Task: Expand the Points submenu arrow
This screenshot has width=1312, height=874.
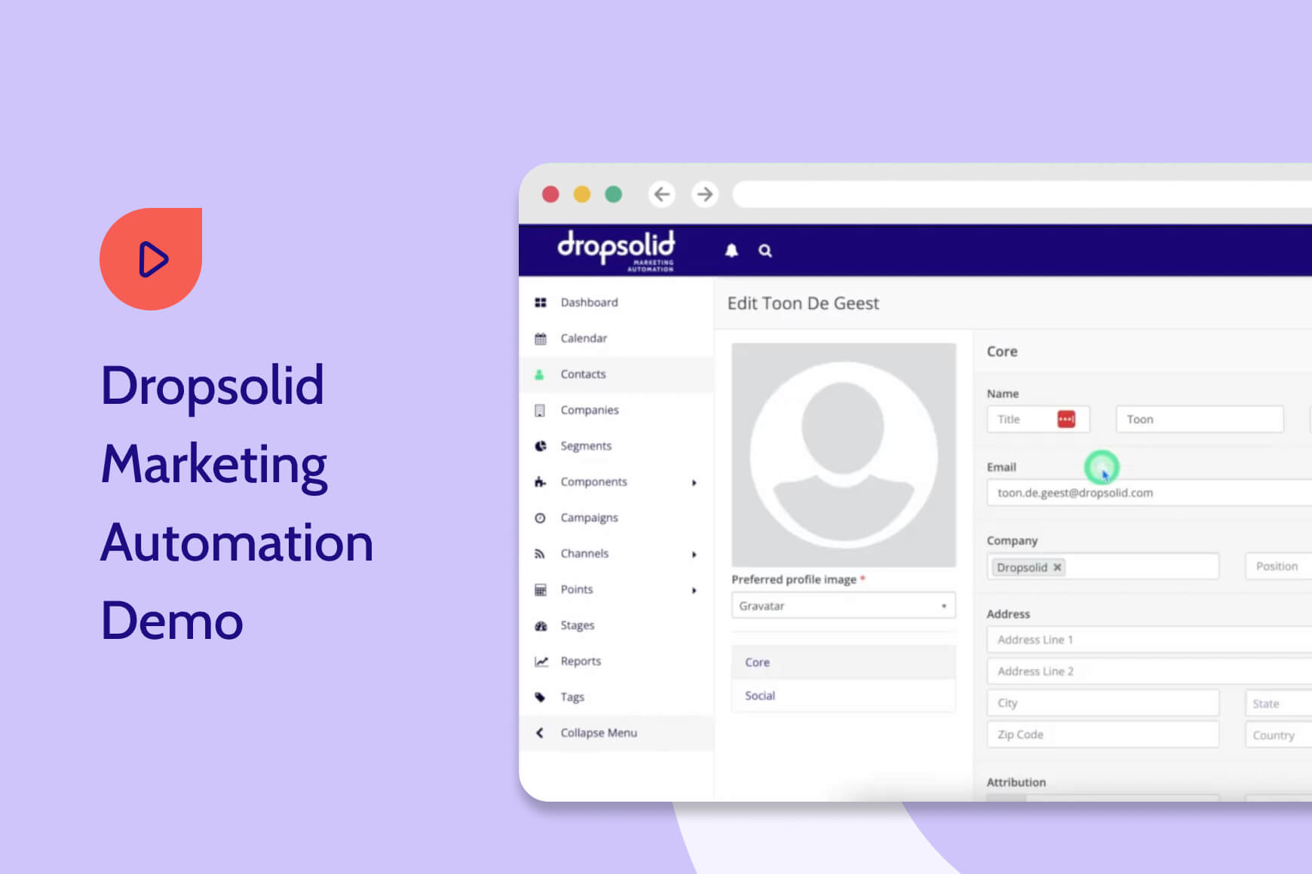Action: [x=694, y=590]
